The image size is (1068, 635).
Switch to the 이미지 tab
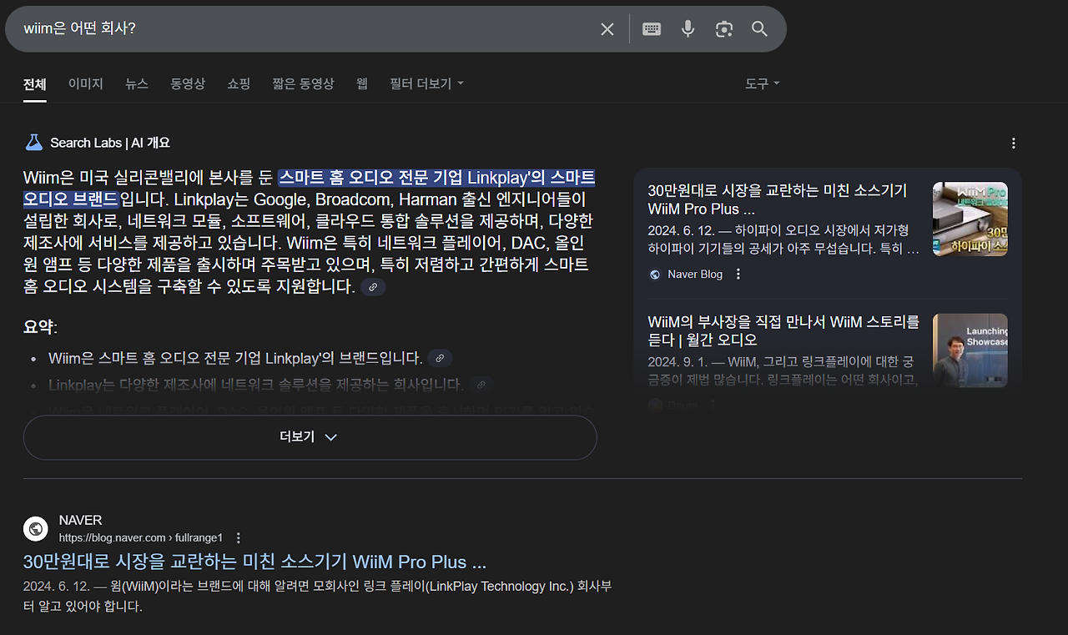coord(86,83)
